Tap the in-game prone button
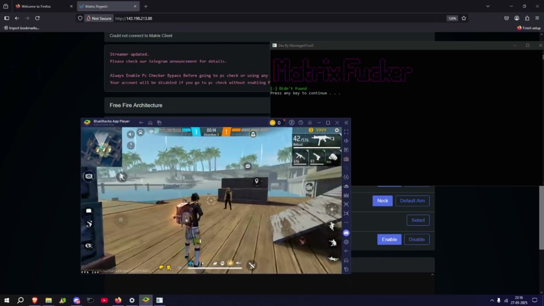 tap(333, 258)
